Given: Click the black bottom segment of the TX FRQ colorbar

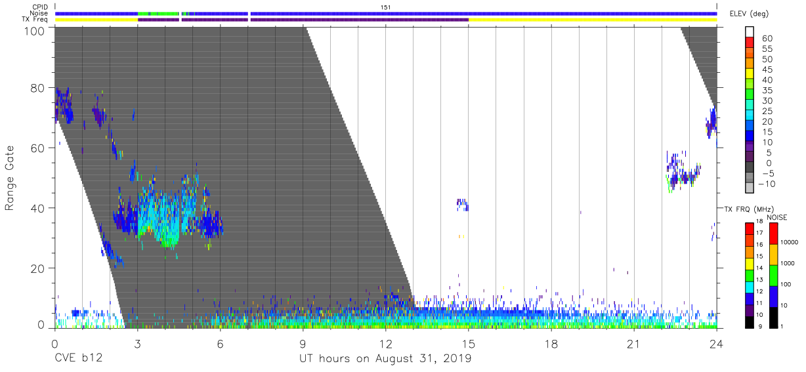Looking at the screenshot, I should click(x=749, y=321).
